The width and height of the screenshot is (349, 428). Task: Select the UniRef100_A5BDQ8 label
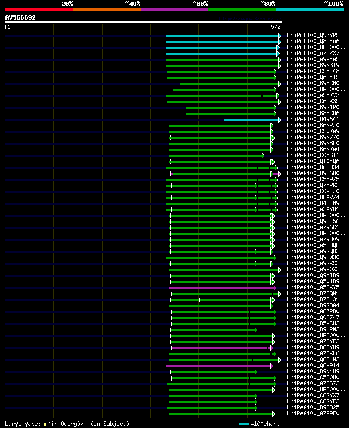pos(313,246)
